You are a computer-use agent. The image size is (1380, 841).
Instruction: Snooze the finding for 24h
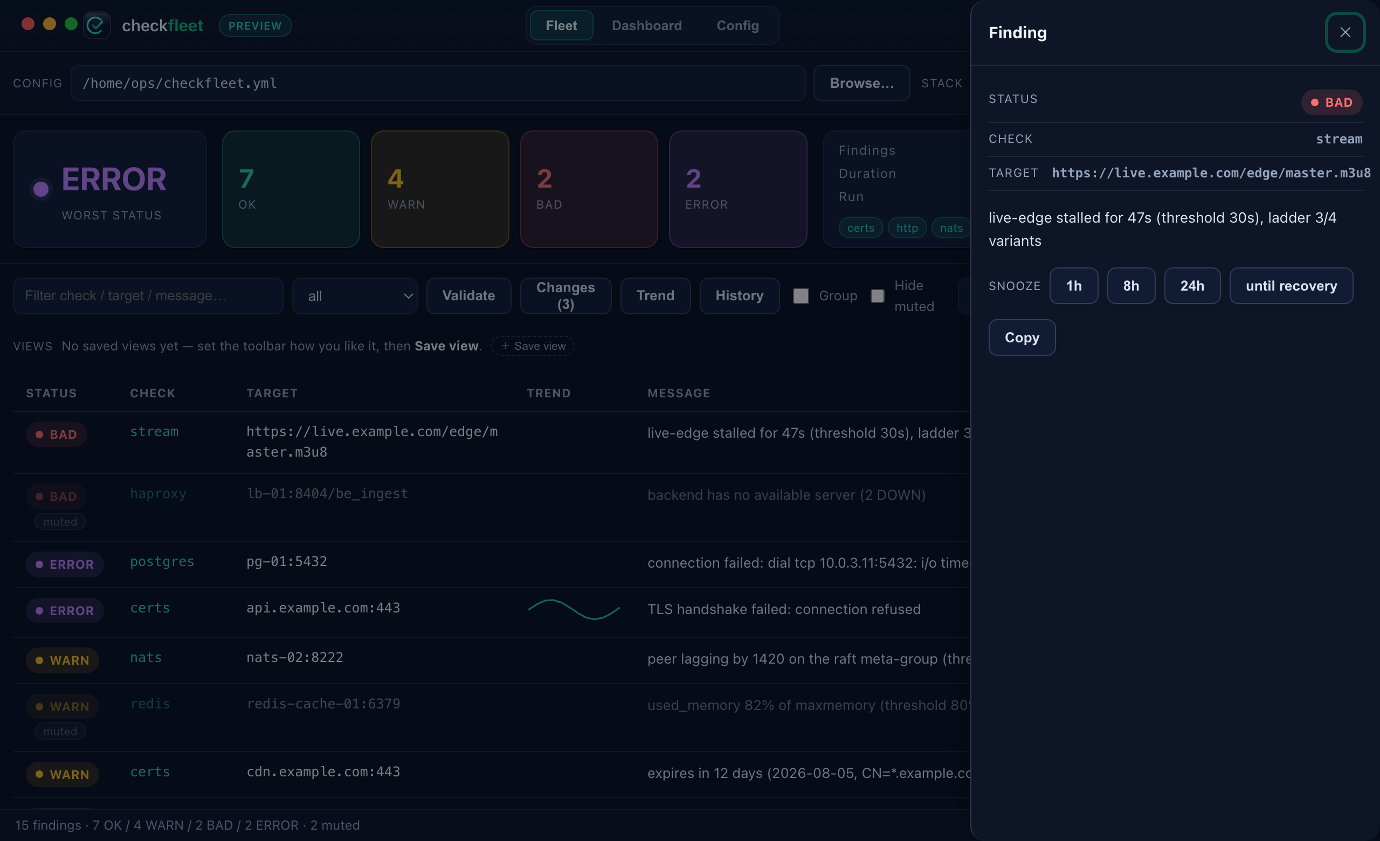[1192, 286]
